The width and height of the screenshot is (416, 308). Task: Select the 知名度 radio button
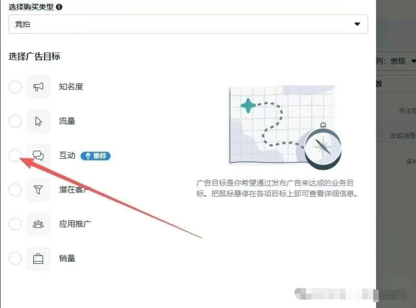click(15, 87)
